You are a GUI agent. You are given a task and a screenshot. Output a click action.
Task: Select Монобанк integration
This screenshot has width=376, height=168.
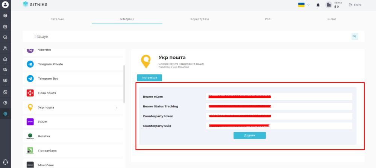pos(73,164)
